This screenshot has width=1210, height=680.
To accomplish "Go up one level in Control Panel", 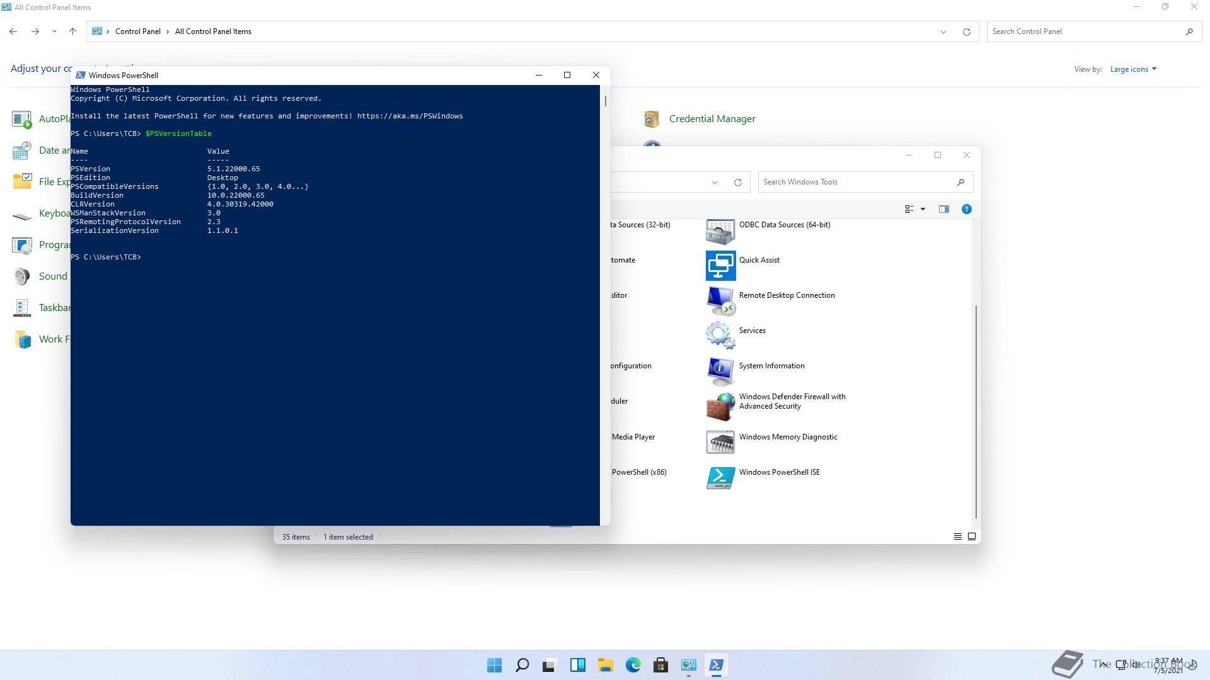I will coord(72,31).
